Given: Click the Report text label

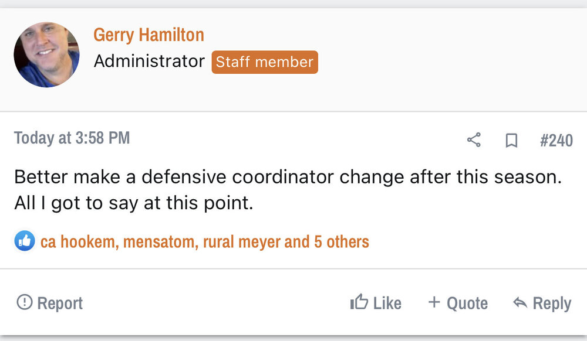Looking at the screenshot, I should coord(60,303).
